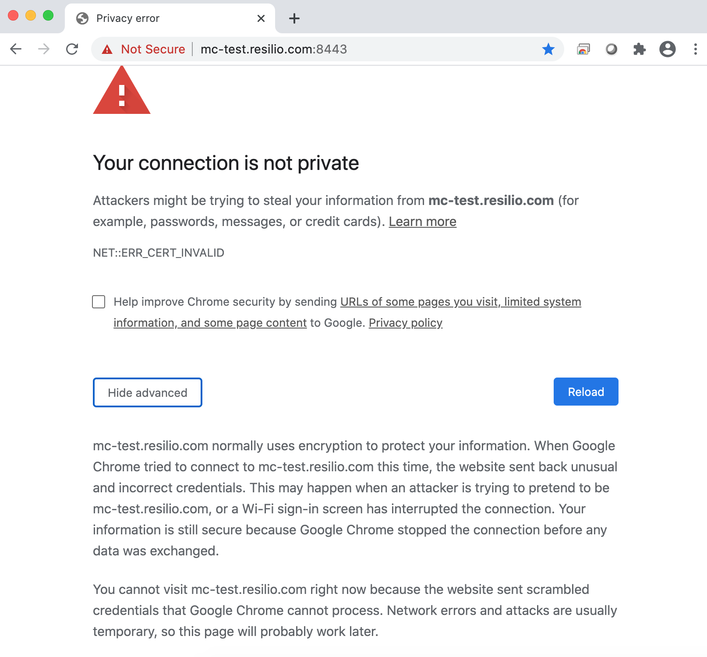Open the user profile avatar
707x657 pixels.
coord(667,49)
